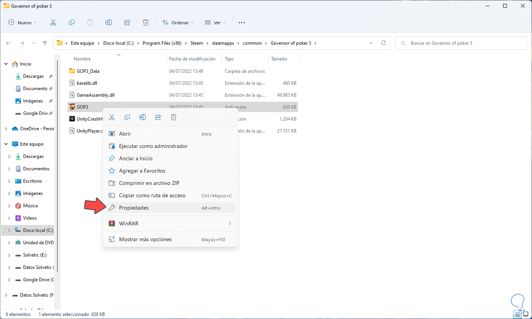Viewport: 532px width, 319px height.
Task: Expand the OneDrive tree node
Action: [x=6, y=129]
